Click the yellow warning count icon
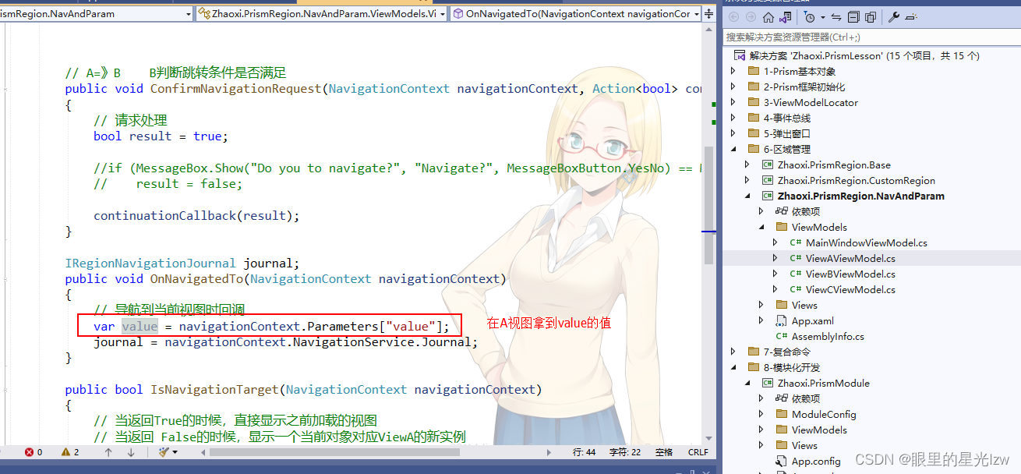 66,452
